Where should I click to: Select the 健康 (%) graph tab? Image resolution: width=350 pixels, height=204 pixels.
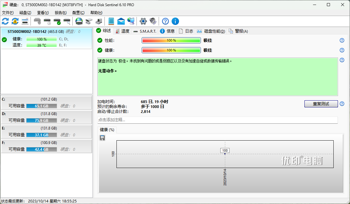(107, 130)
